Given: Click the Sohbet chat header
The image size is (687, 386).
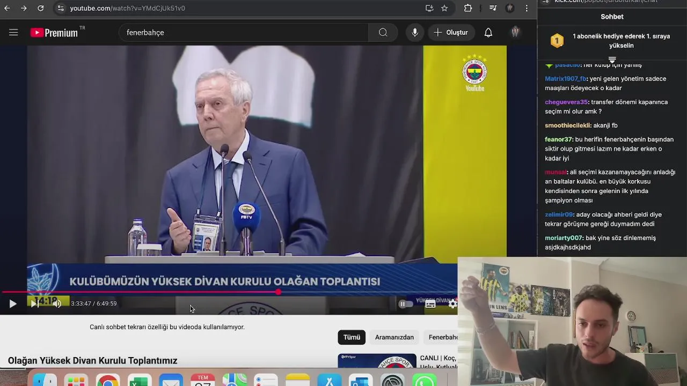Looking at the screenshot, I should [612, 17].
